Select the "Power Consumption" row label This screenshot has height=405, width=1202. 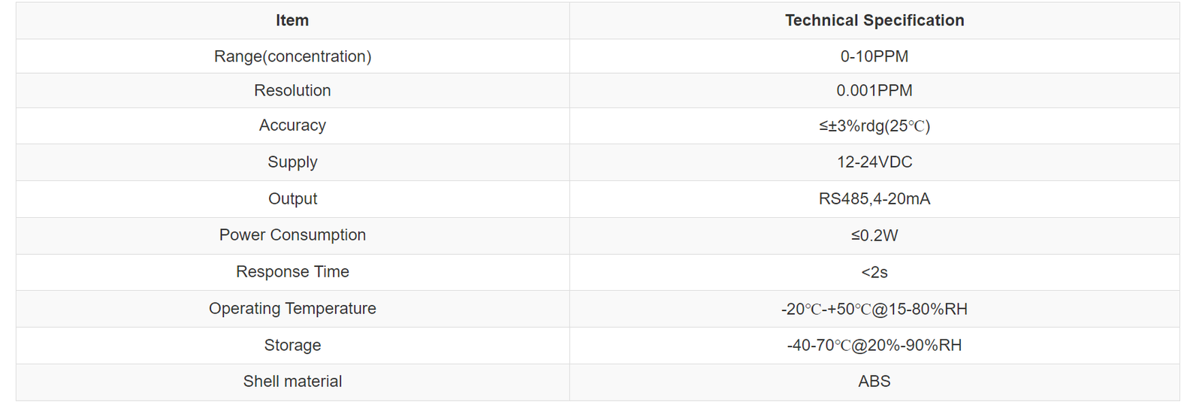pyautogui.click(x=292, y=235)
